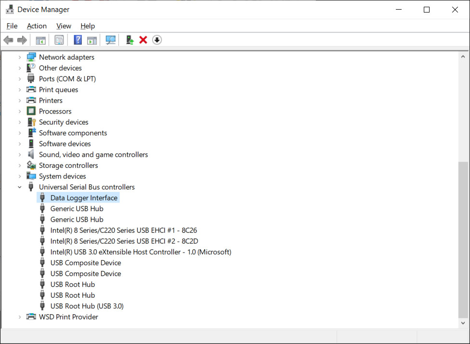Expand Software components node
Viewport: 470px width, 344px height.
point(20,133)
